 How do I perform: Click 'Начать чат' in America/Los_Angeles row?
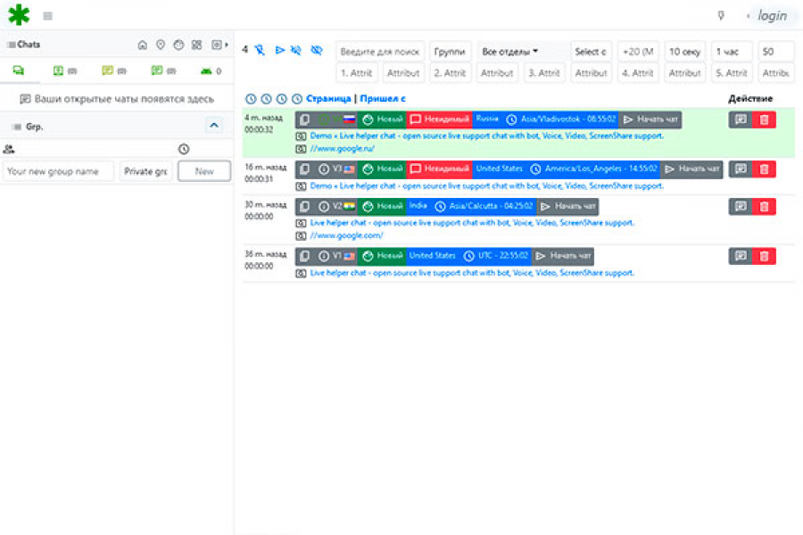point(691,169)
